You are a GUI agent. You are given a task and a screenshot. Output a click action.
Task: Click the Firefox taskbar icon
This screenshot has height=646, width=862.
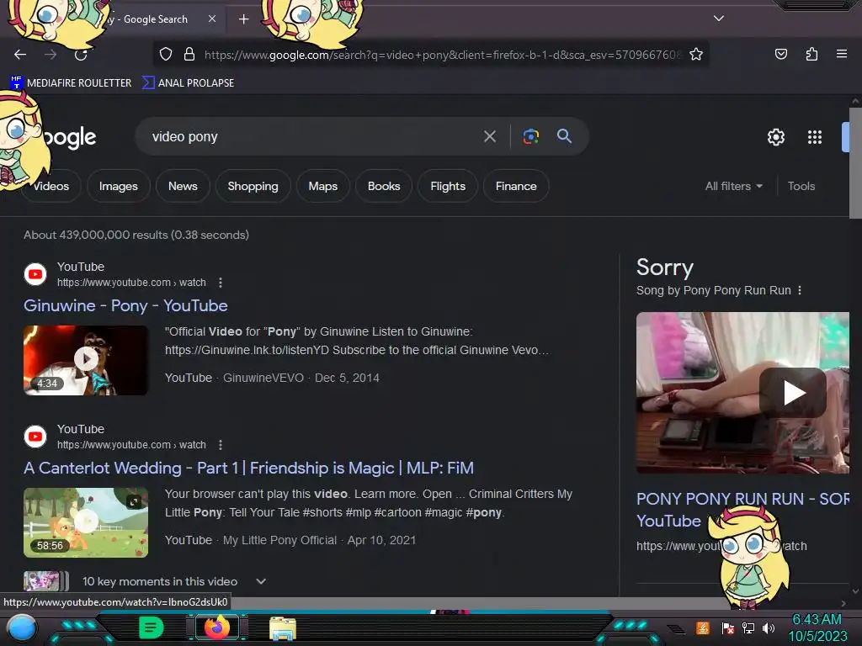(216, 627)
